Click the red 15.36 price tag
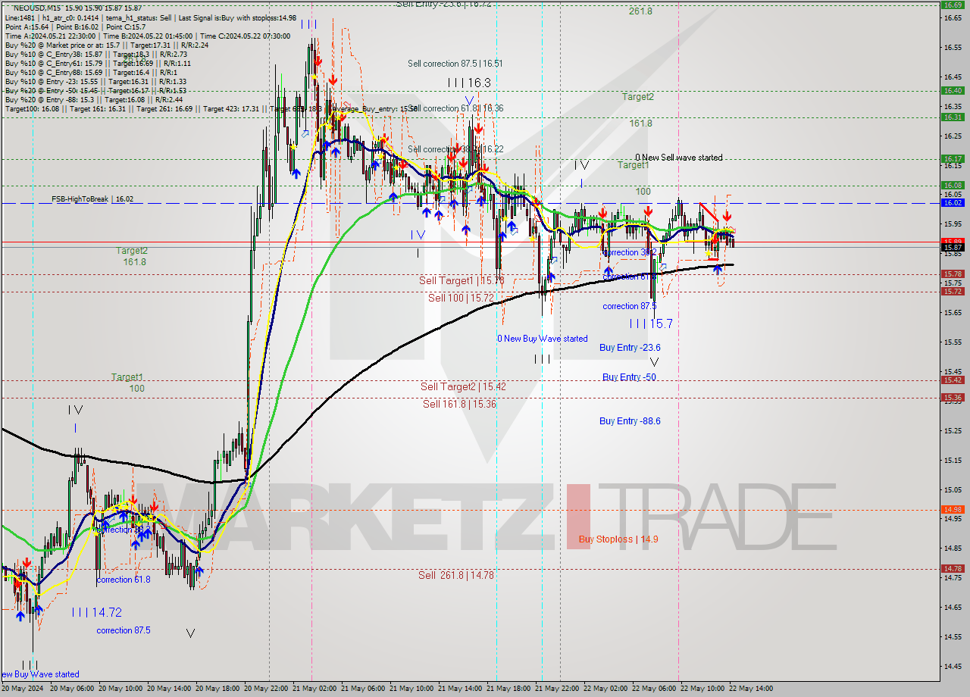This screenshot has height=697, width=970. (x=953, y=397)
